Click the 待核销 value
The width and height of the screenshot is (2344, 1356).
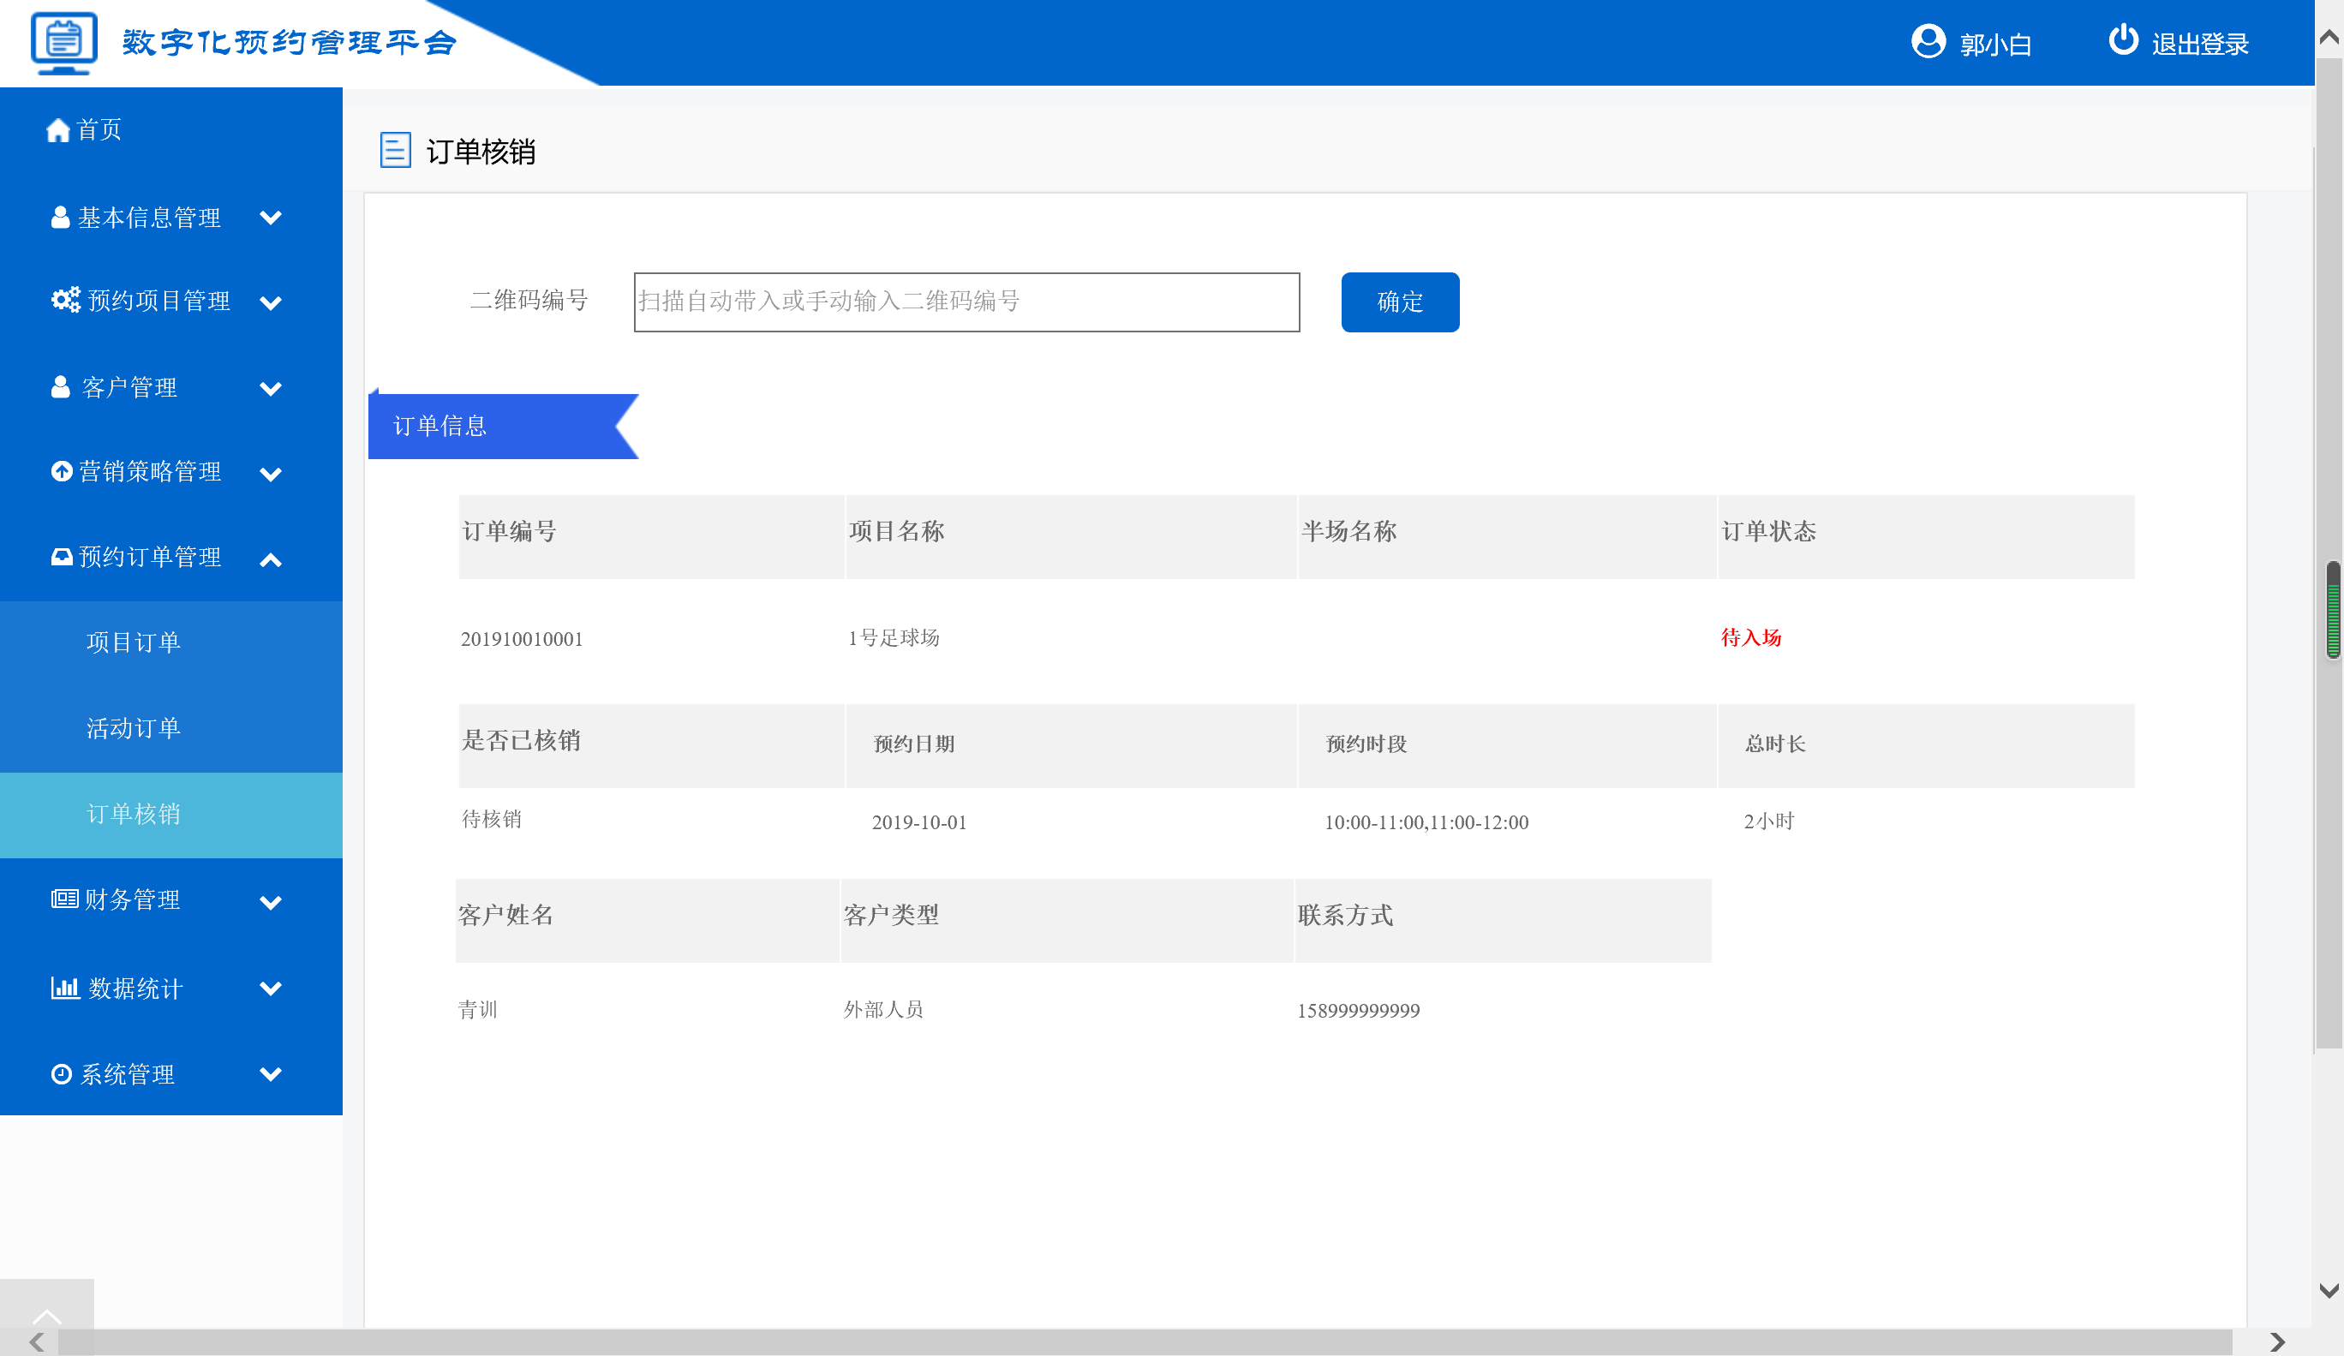[492, 820]
